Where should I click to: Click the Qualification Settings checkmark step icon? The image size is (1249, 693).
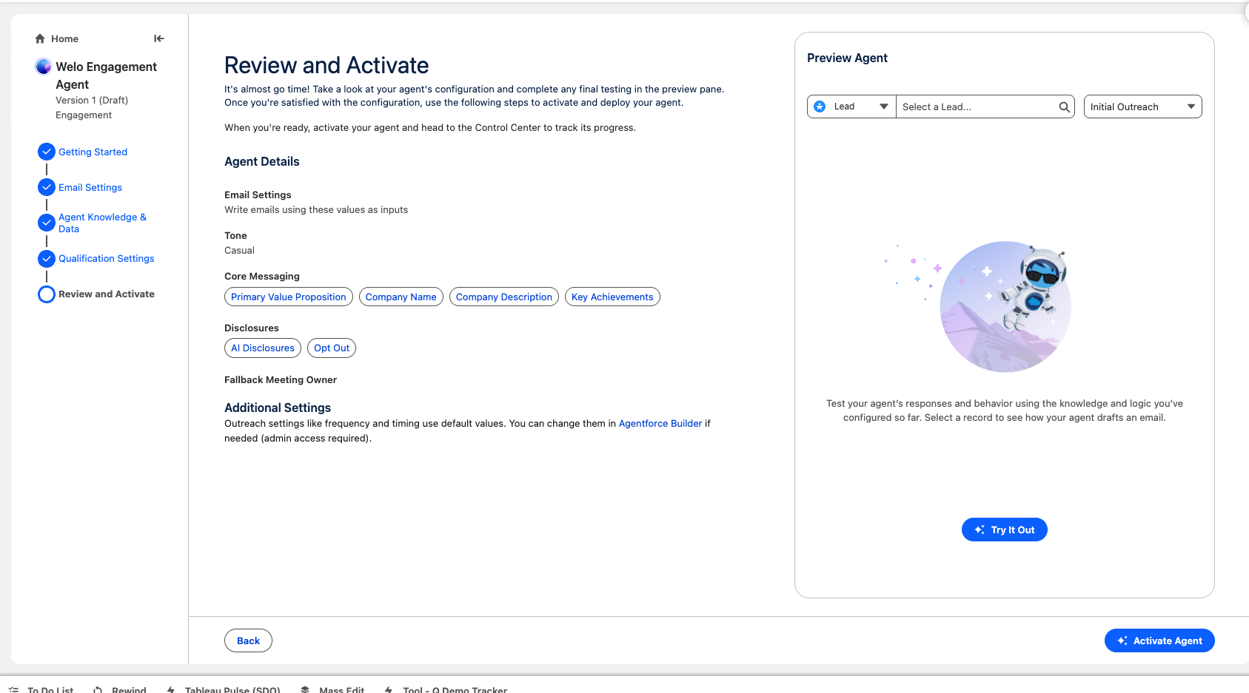tap(47, 258)
